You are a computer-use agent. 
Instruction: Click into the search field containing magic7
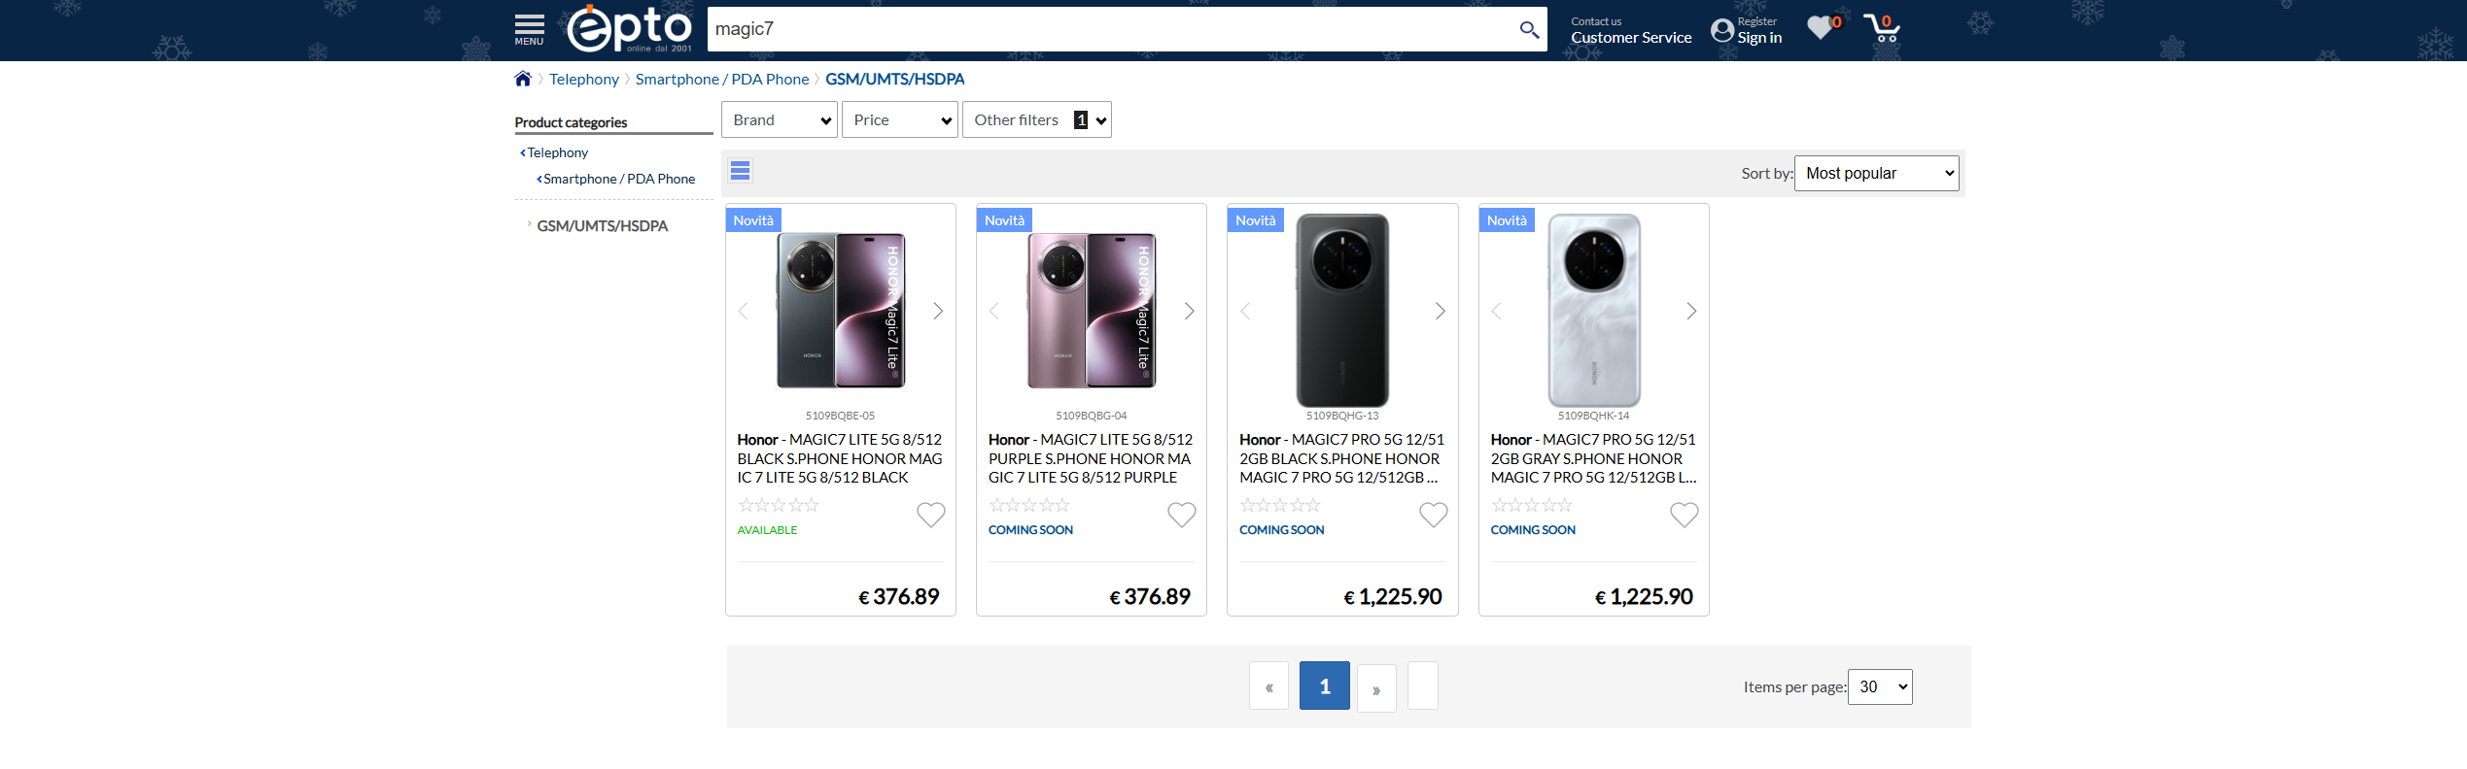coord(1108,29)
